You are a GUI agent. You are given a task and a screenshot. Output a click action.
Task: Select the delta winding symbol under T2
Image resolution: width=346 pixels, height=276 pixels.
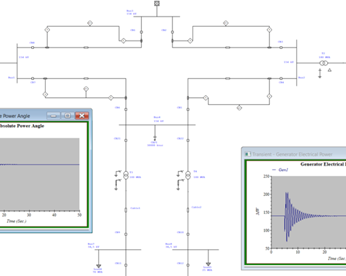(x=329, y=70)
